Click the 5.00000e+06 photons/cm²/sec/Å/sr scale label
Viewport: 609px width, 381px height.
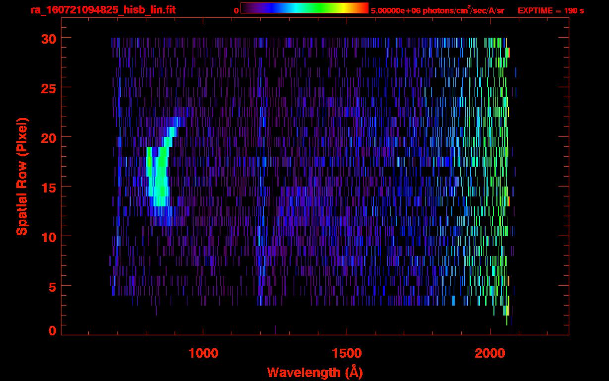[437, 10]
